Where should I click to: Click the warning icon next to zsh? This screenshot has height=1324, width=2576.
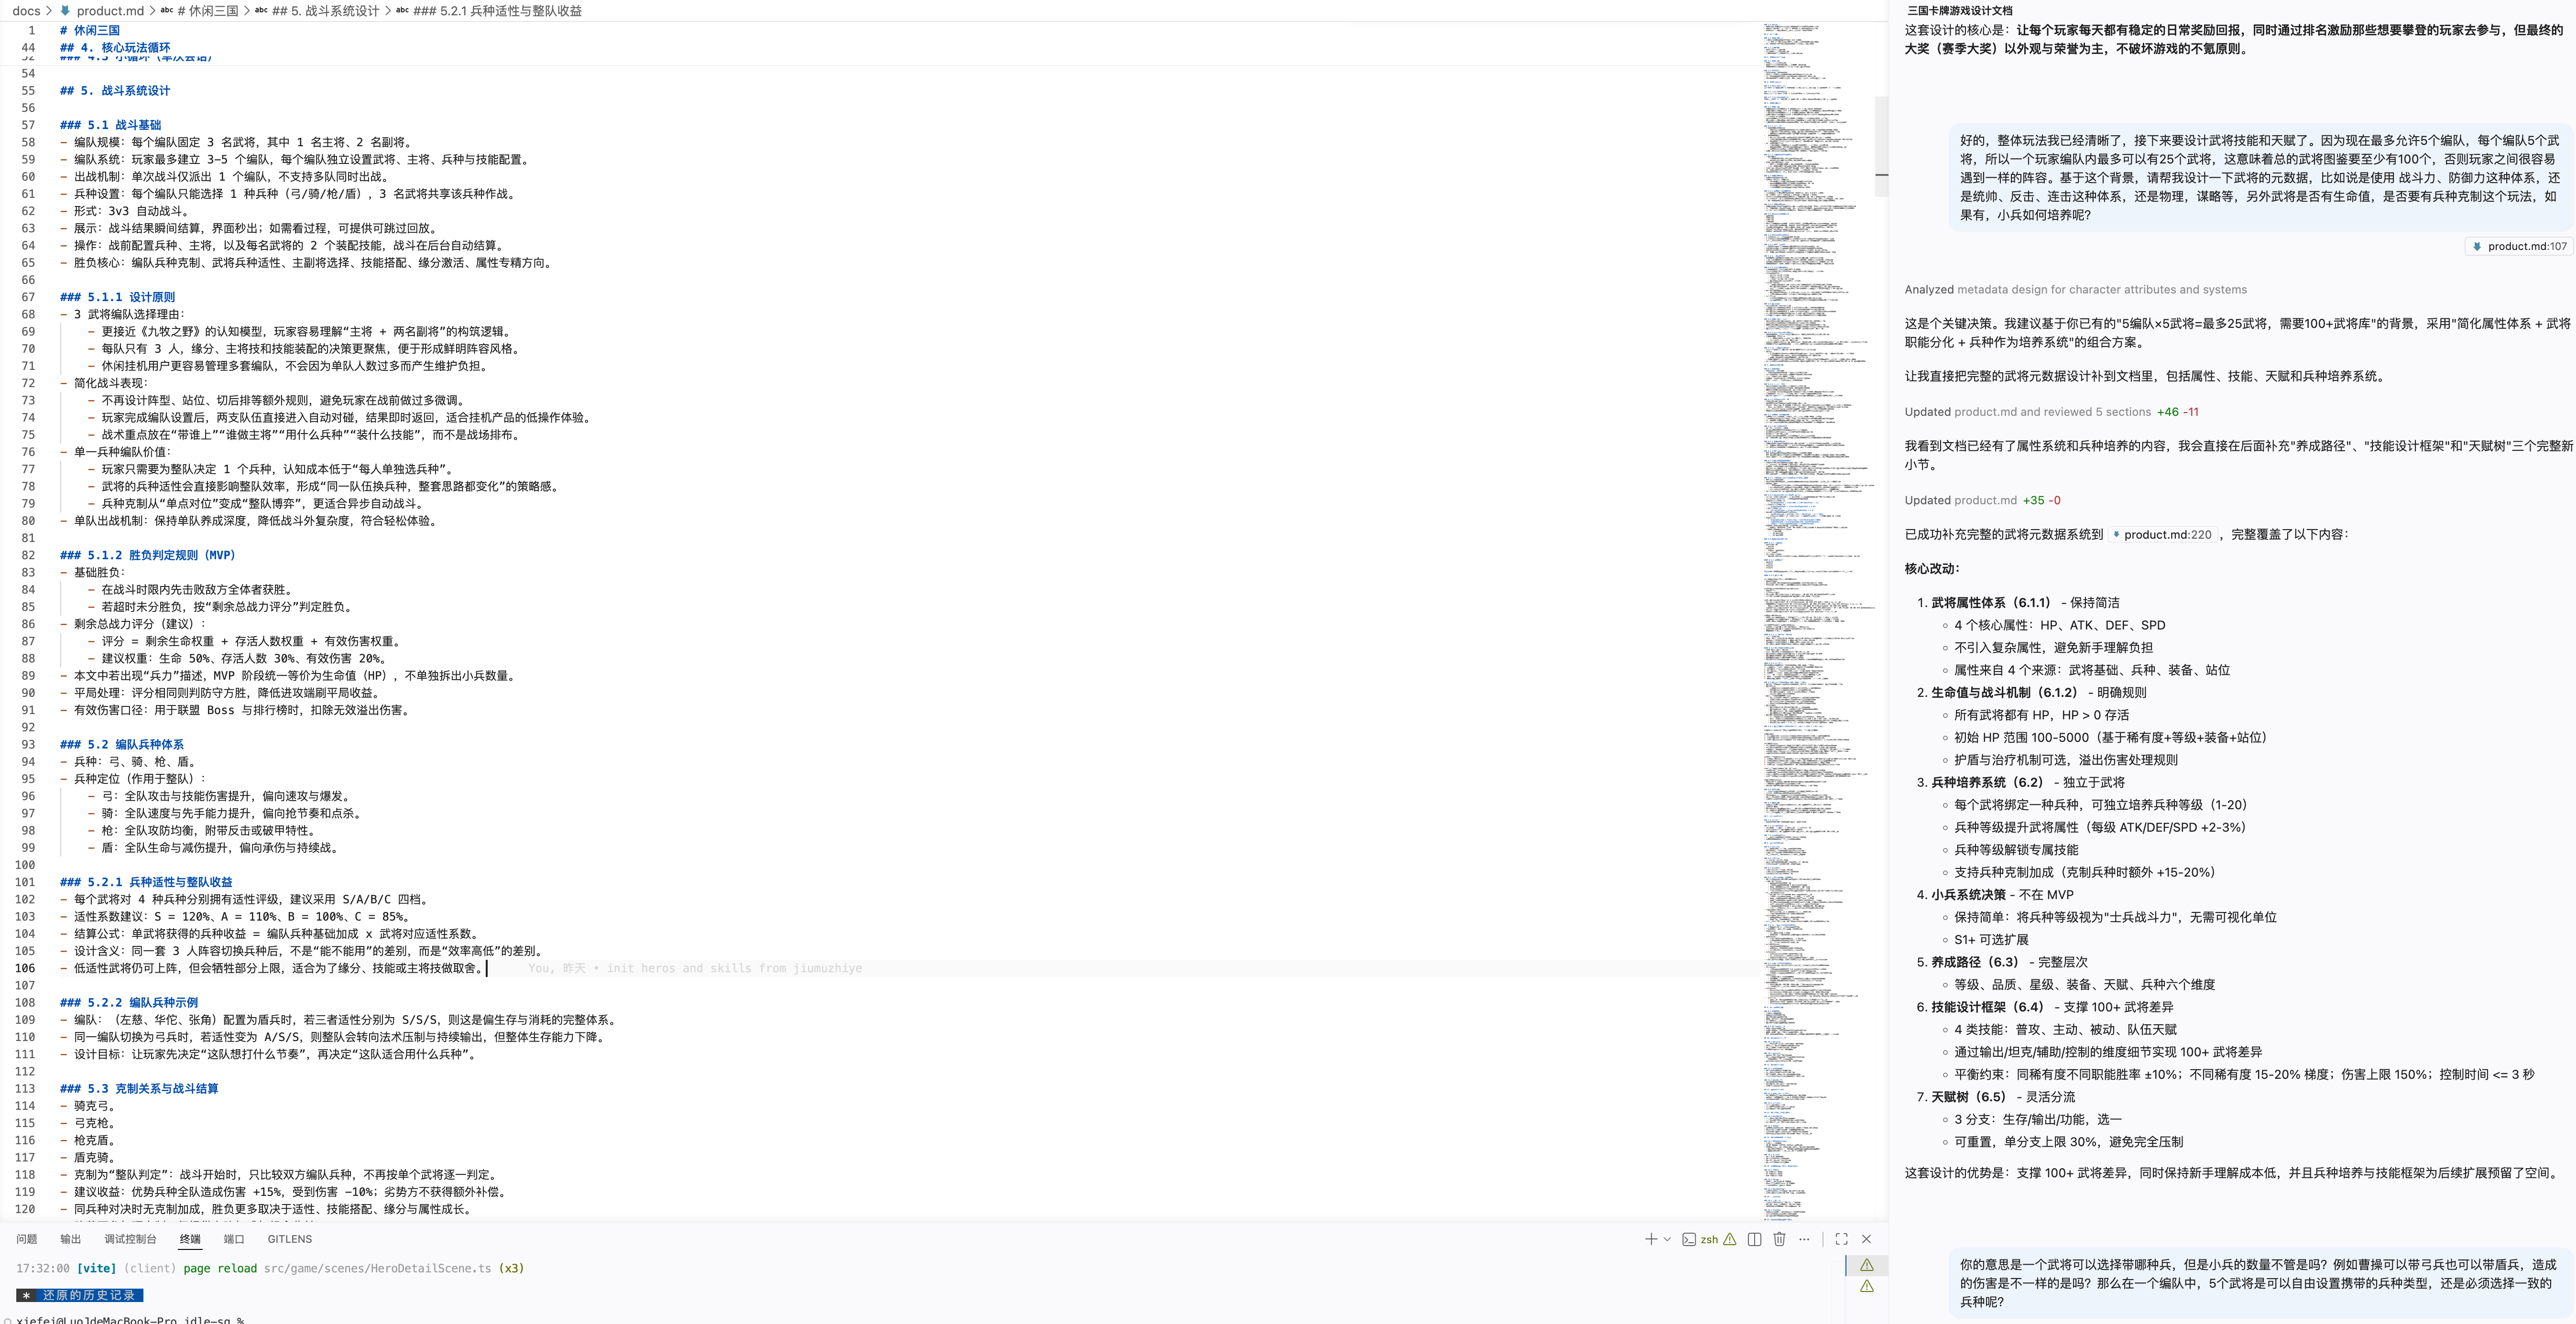pos(1729,1239)
